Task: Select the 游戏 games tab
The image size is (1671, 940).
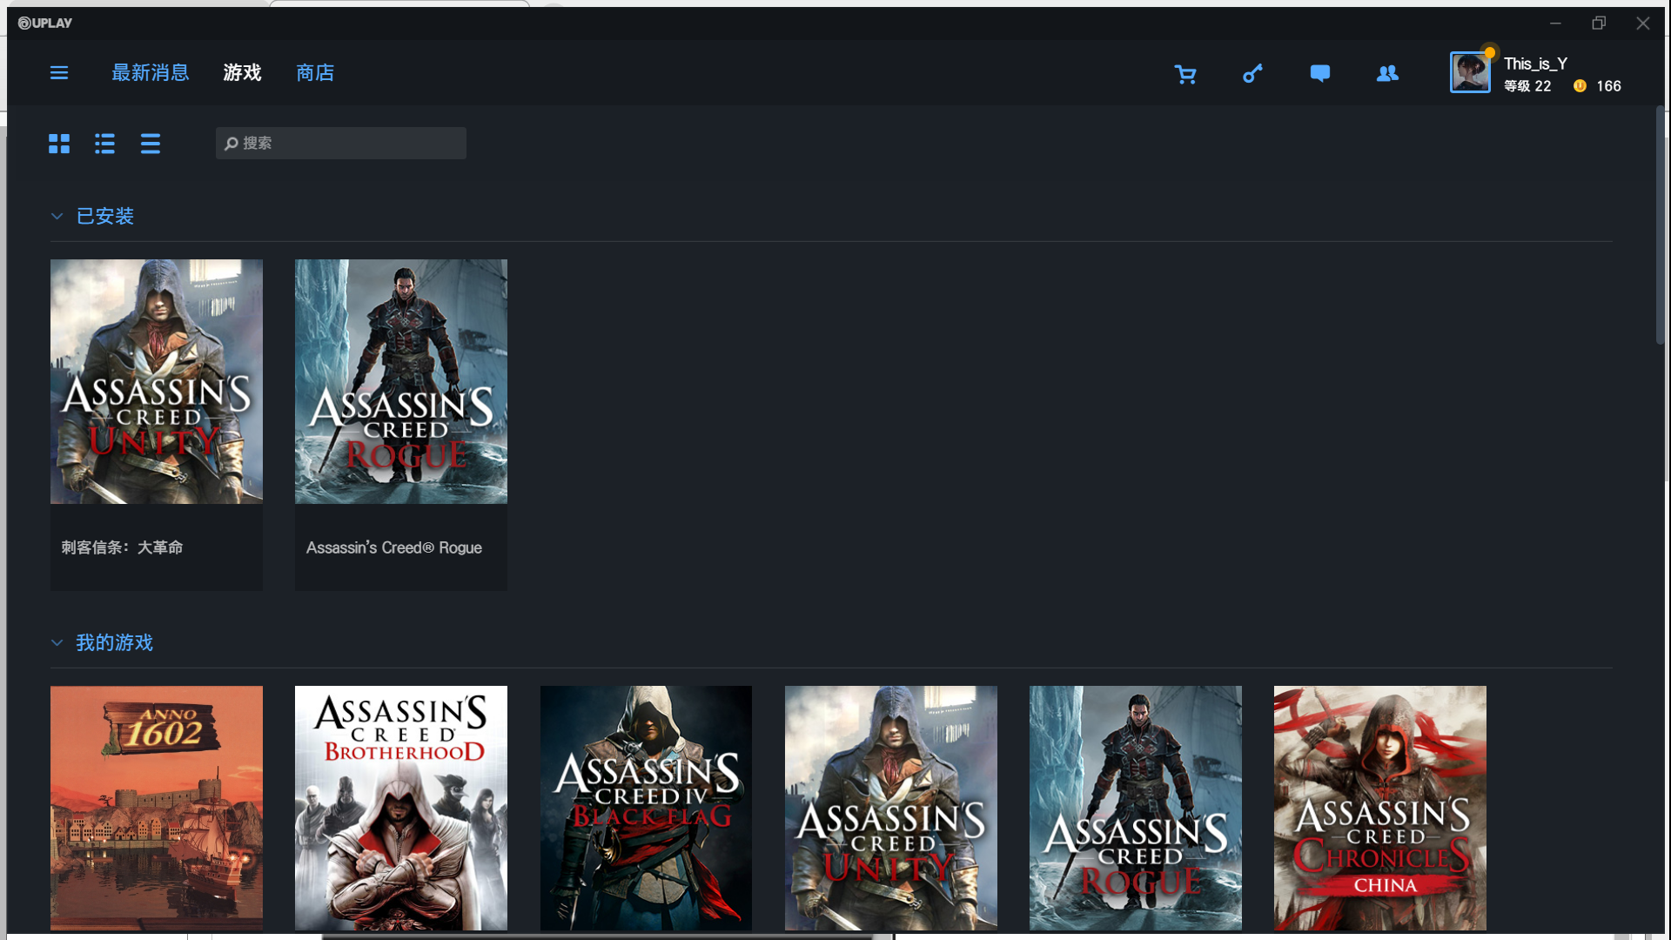Action: pos(242,73)
